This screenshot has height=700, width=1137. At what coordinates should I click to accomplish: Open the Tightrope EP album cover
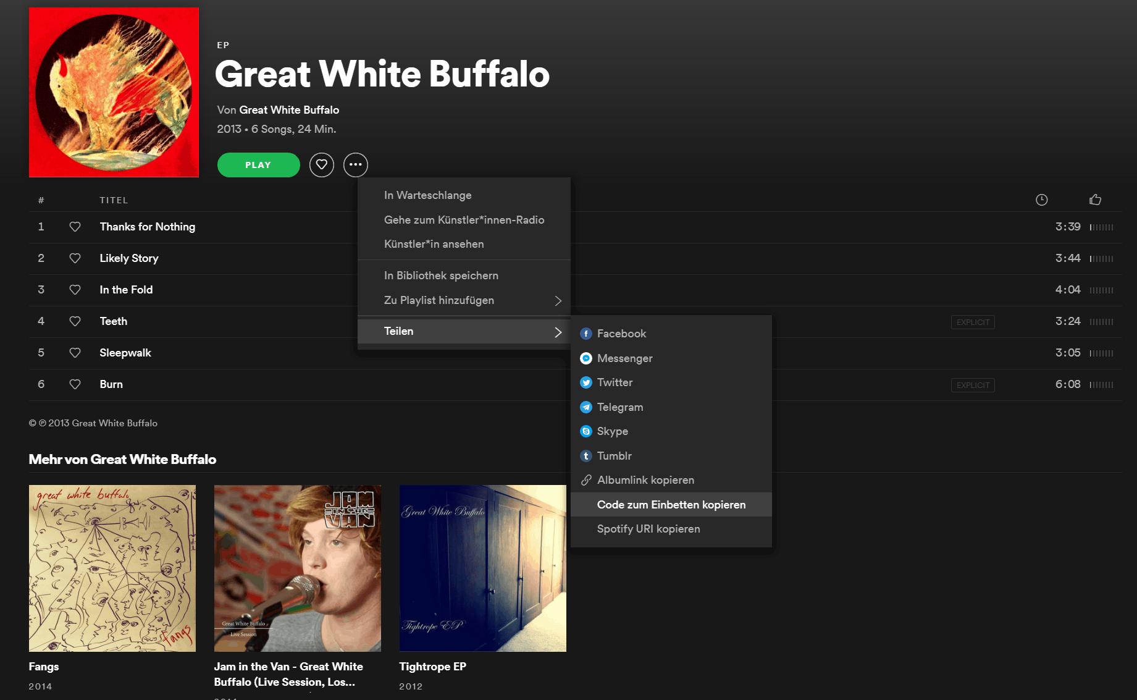click(x=483, y=568)
